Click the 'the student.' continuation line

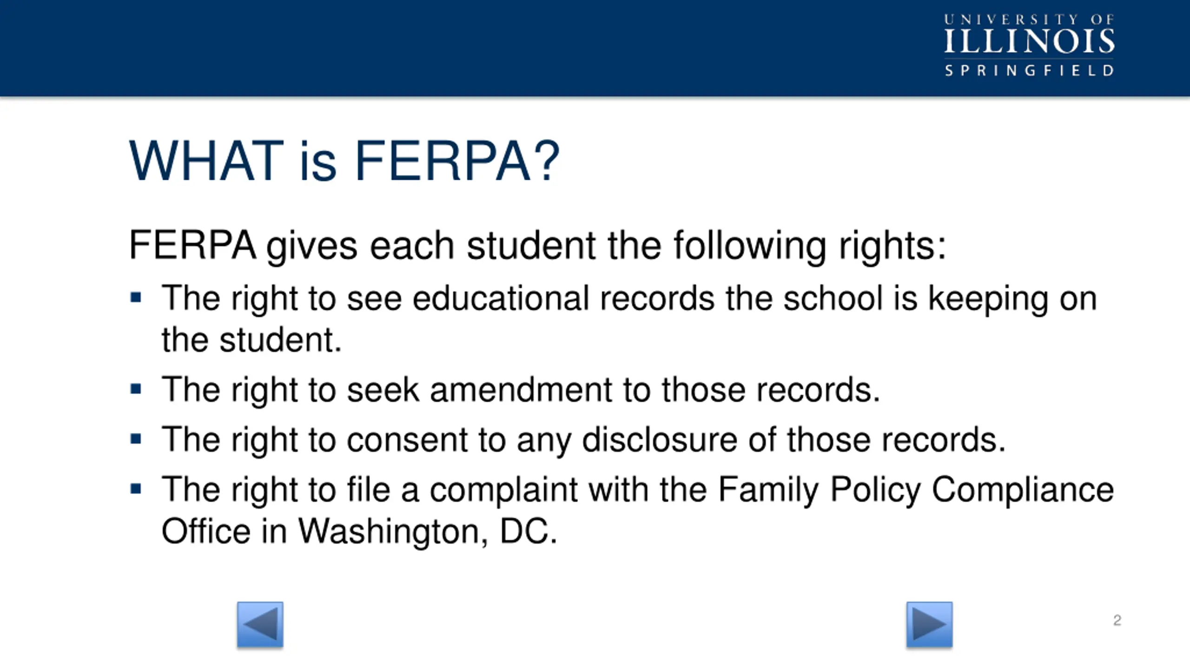tap(251, 340)
